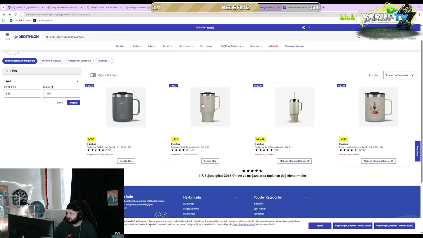Screen dimensions: 423x238
Task: Open the cookie Ayarlar button
Action: pos(320,226)
